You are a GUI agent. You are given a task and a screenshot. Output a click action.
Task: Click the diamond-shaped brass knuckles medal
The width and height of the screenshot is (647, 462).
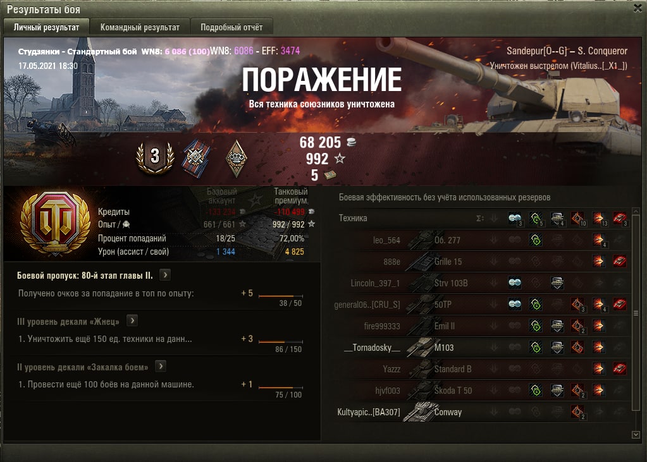coord(237,159)
